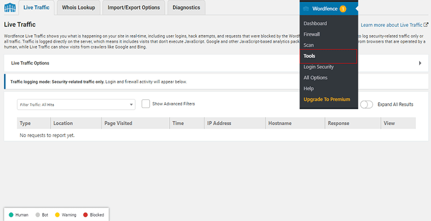The image size is (431, 221).
Task: Click the Type column header
Action: click(x=34, y=123)
